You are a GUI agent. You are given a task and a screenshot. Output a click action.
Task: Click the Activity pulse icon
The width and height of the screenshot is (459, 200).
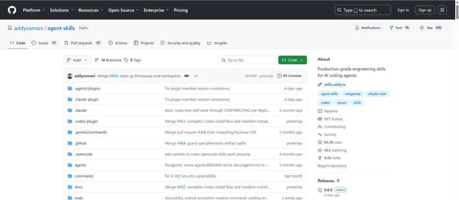(x=320, y=135)
